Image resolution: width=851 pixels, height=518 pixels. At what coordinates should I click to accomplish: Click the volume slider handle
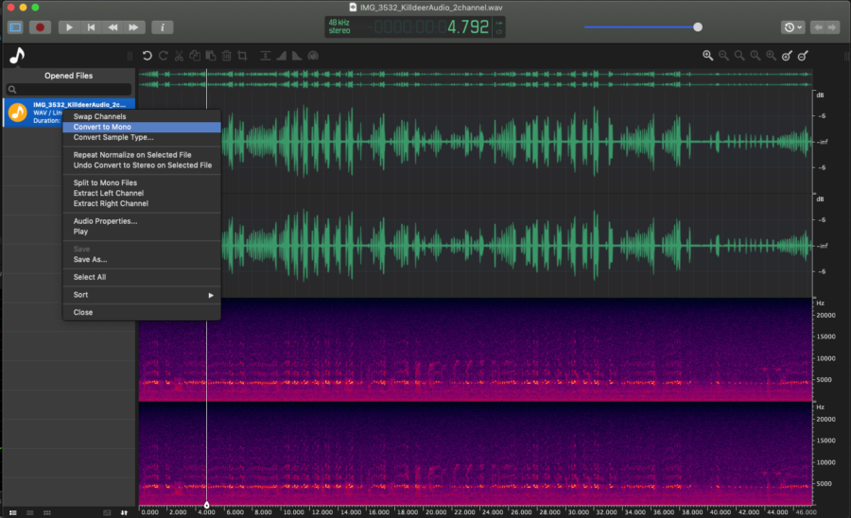coord(698,27)
